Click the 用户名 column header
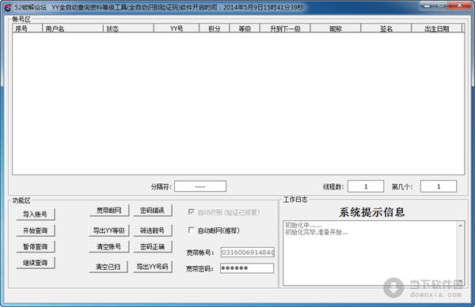This screenshot has height=307, width=475. coord(73,28)
